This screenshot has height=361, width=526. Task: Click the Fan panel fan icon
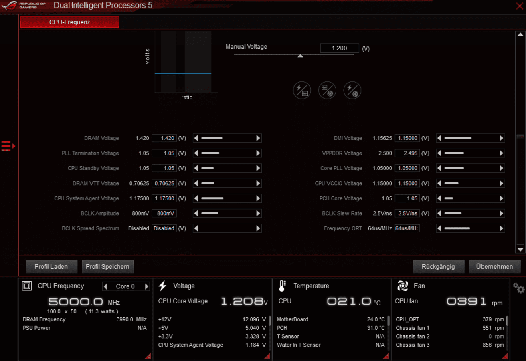click(x=402, y=286)
